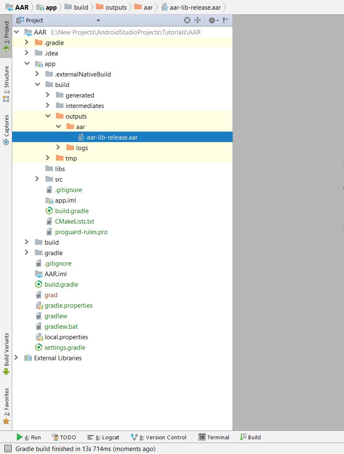Select app module's .gitignore file

pos(122,190)
